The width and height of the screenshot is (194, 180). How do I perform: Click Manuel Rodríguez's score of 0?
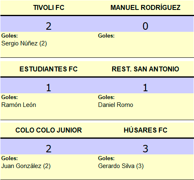(x=145, y=26)
